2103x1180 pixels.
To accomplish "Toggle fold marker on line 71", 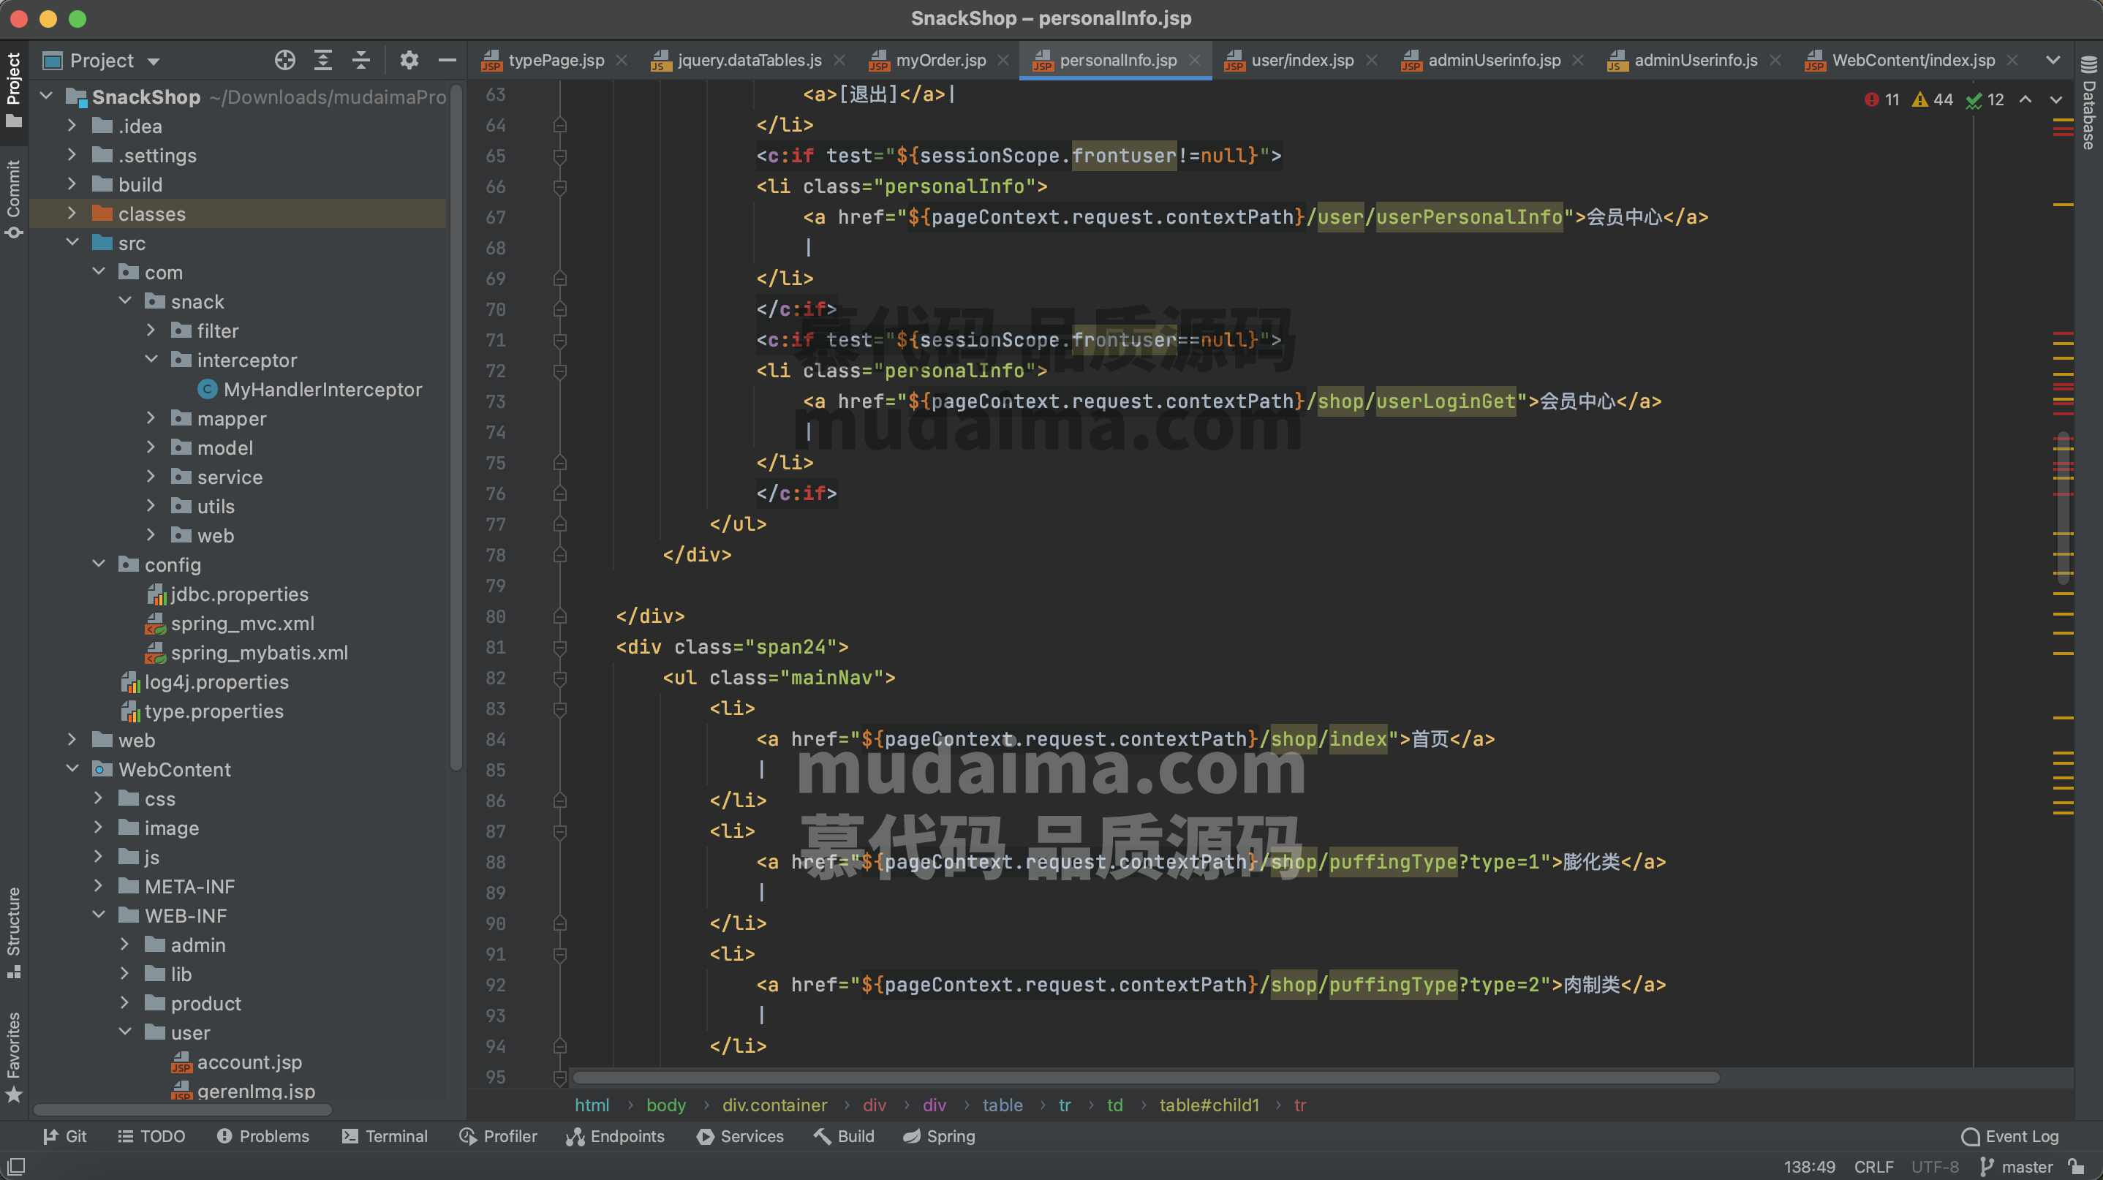I will point(560,340).
